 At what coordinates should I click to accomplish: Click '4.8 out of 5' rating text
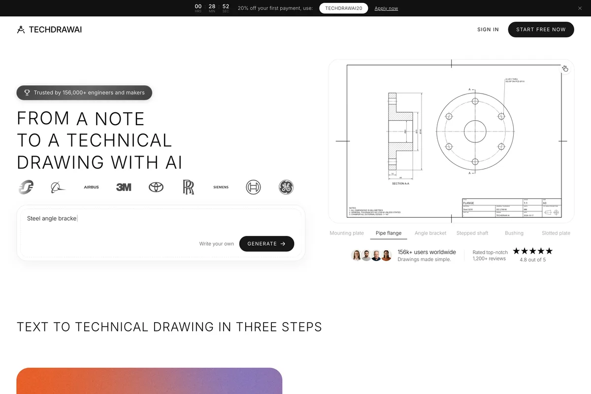pos(533,260)
